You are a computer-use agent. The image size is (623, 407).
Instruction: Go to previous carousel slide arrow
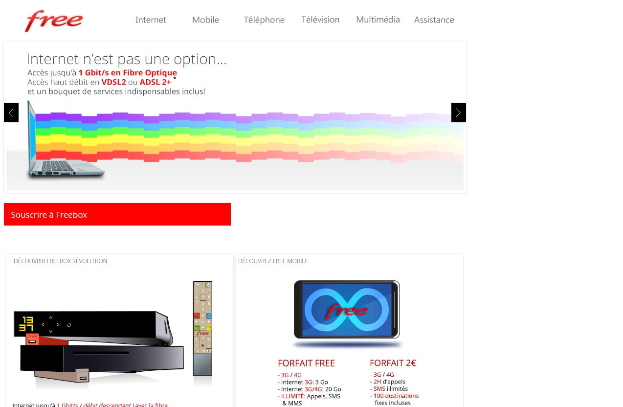pos(11,113)
